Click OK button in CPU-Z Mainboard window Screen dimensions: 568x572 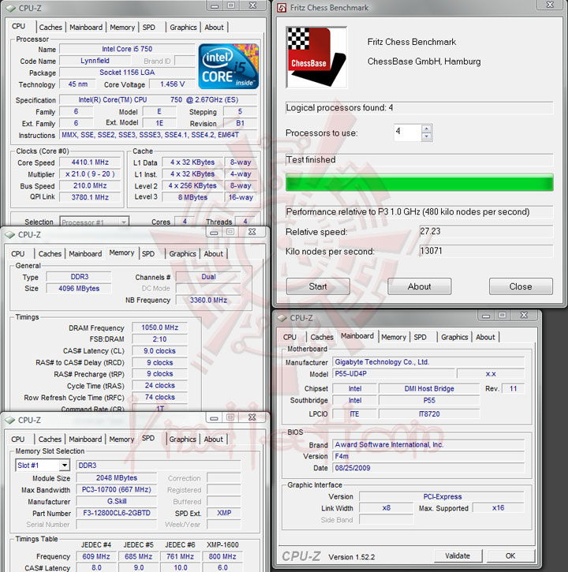click(510, 555)
